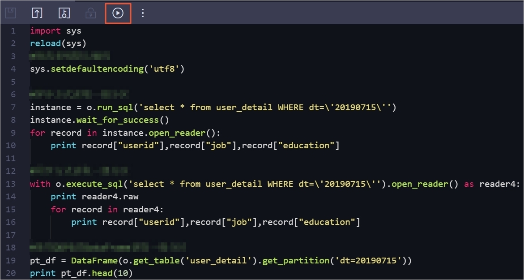Image resolution: width=524 pixels, height=280 pixels.
Task: Click 'DataFrame' on line 19
Action: click(94, 261)
